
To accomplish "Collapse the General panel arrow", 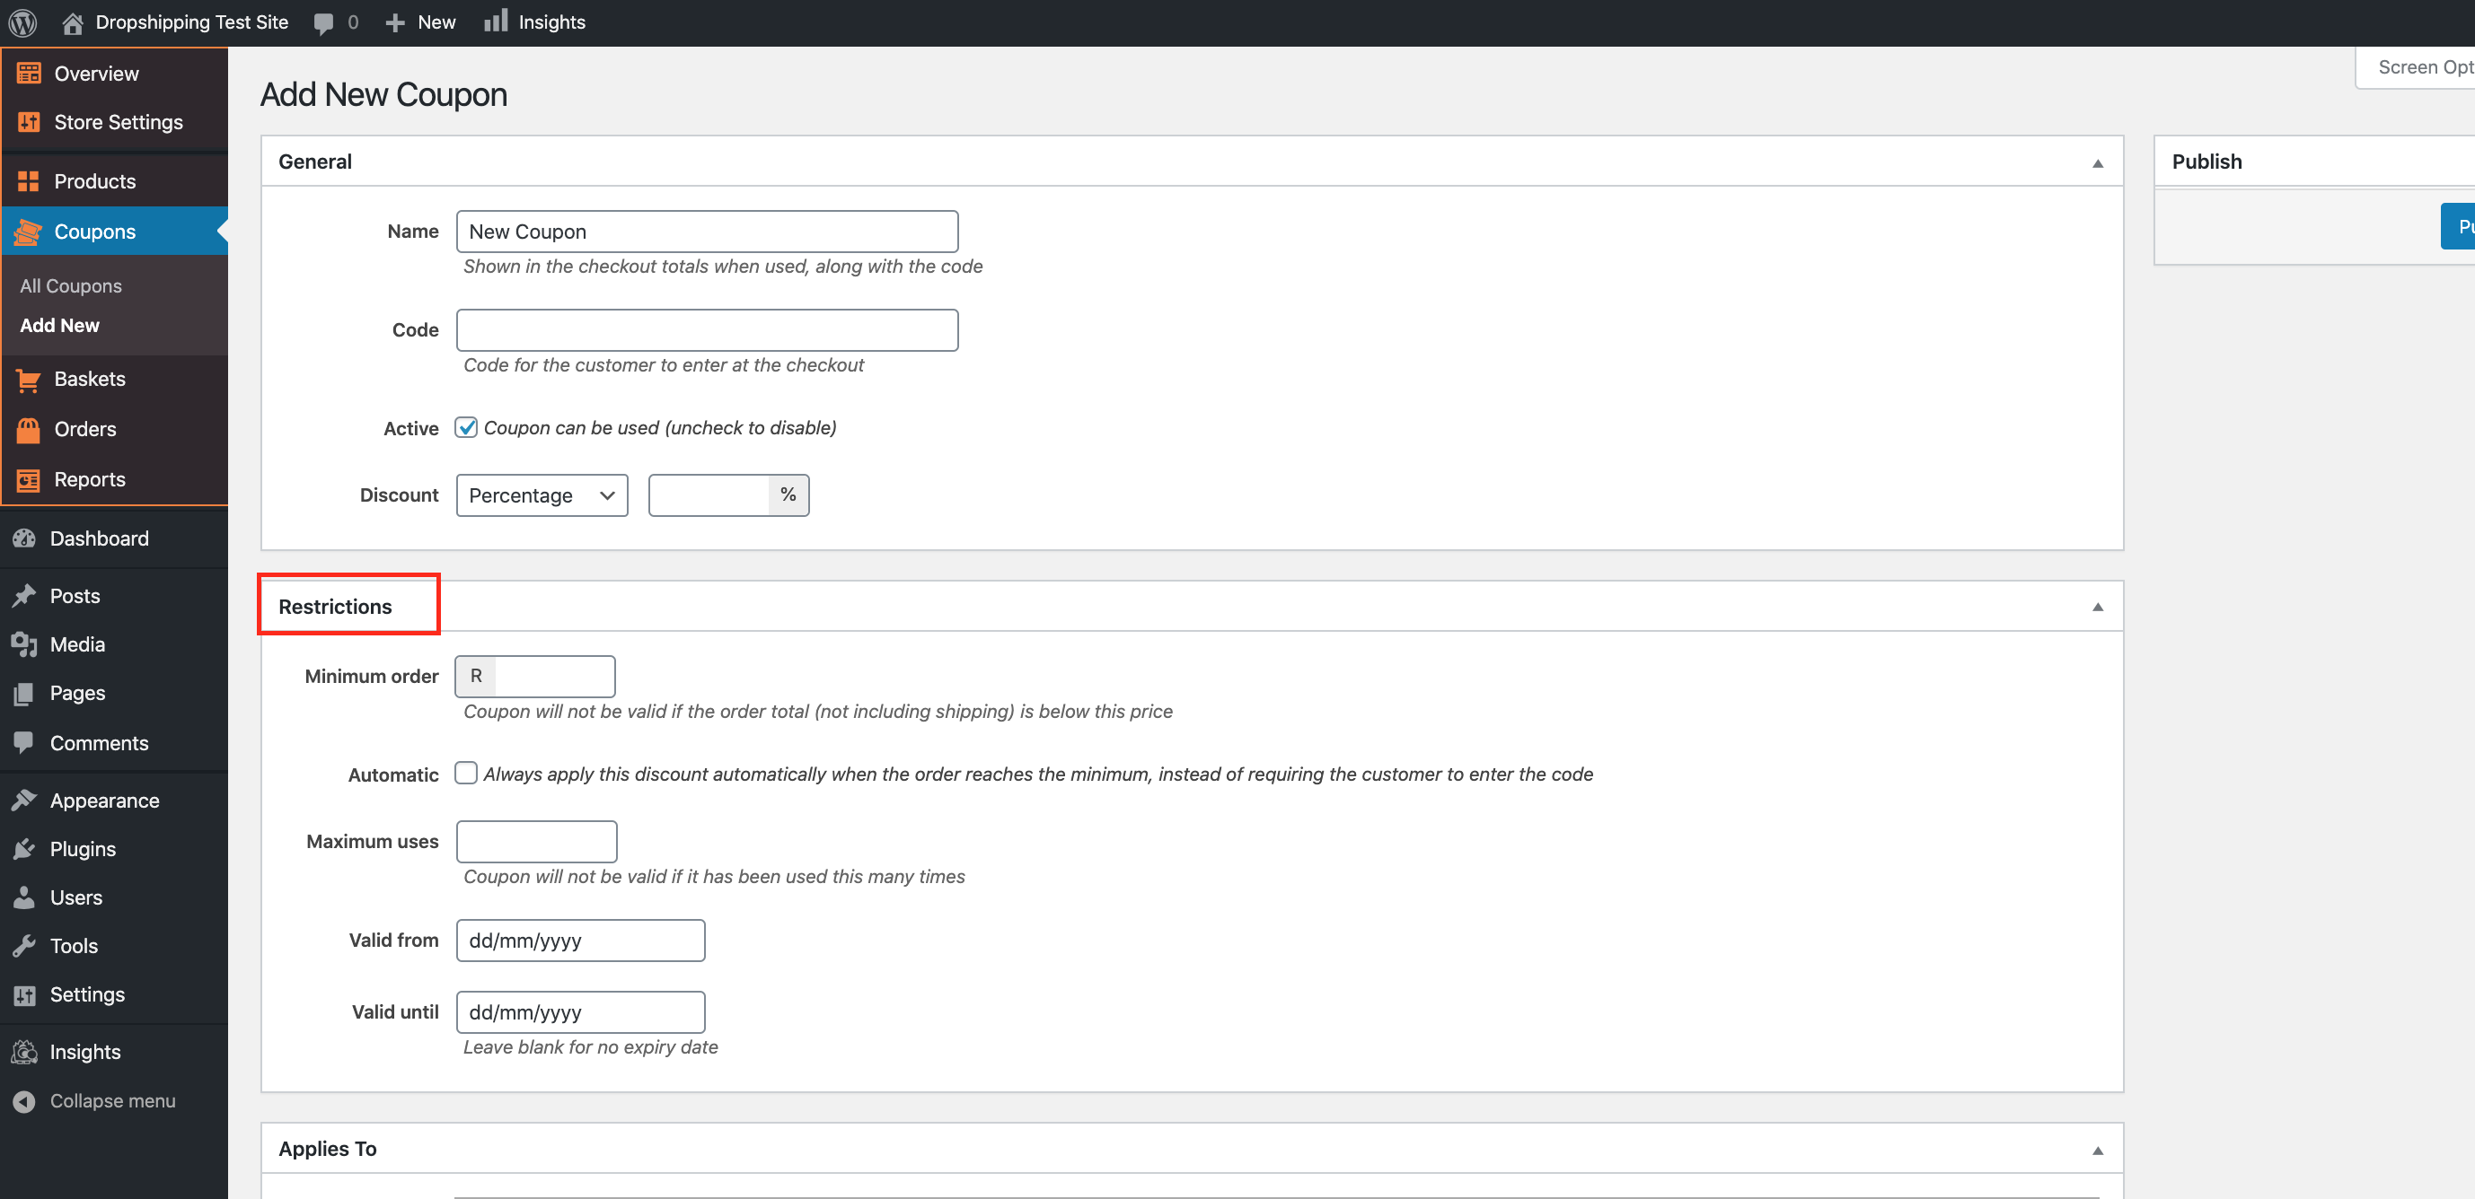I will click(x=2098, y=163).
